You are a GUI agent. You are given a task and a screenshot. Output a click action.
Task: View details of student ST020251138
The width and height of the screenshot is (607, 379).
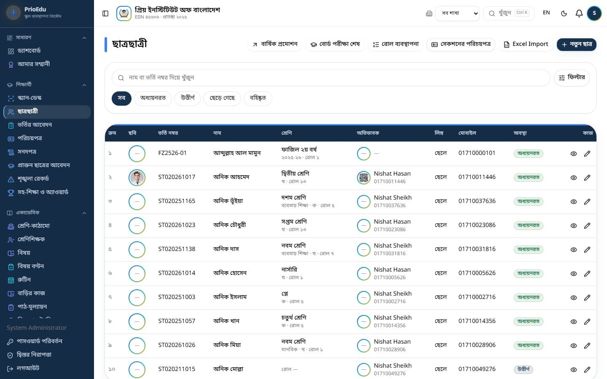coord(574,250)
